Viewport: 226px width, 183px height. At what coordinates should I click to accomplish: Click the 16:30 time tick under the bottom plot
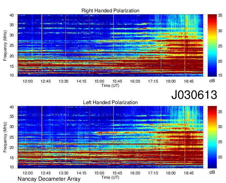(x=135, y=173)
